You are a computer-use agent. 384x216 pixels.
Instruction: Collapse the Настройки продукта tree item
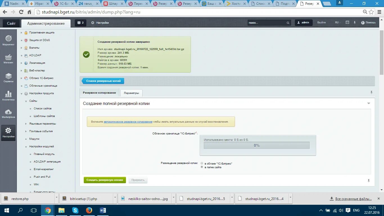tap(21, 93)
